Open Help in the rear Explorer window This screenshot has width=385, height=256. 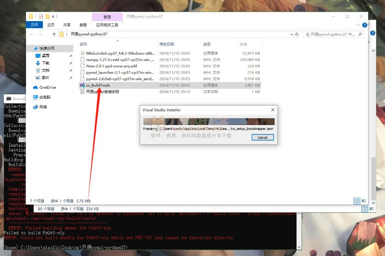373,33
